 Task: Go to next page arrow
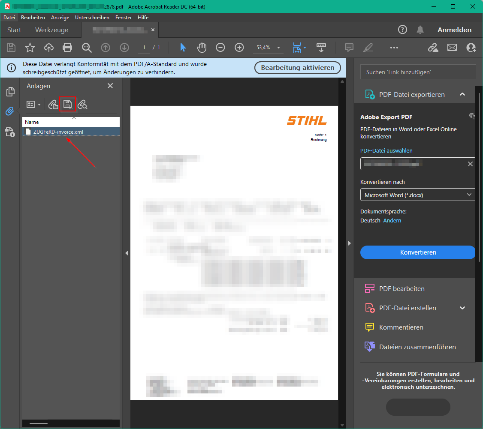pos(124,48)
